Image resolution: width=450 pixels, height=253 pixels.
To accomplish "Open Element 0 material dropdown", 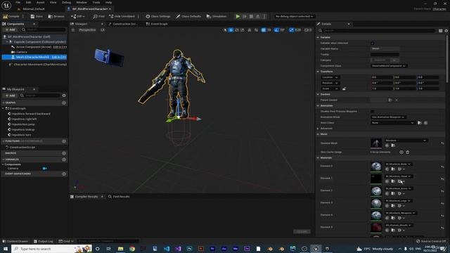I will pyautogui.click(x=398, y=164).
